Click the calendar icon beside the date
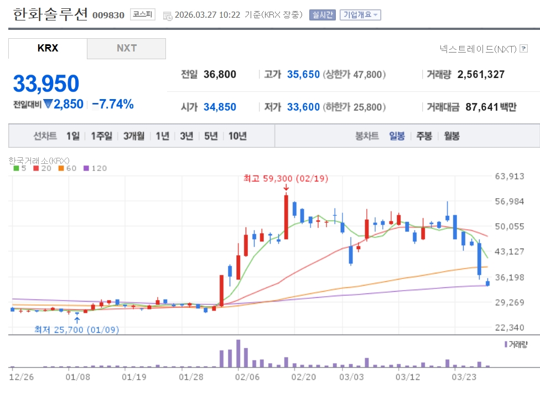 pos(167,15)
